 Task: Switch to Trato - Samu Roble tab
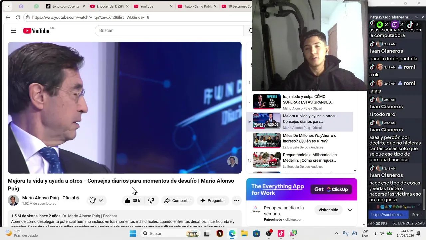point(197,6)
